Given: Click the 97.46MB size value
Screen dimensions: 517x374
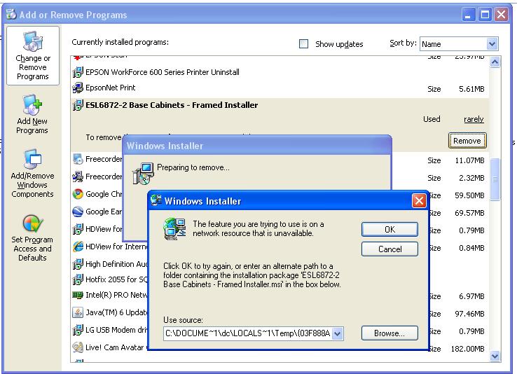Looking at the screenshot, I should (x=469, y=314).
